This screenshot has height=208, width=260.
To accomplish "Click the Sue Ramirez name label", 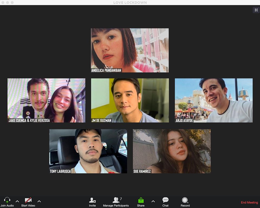I will [x=142, y=171].
